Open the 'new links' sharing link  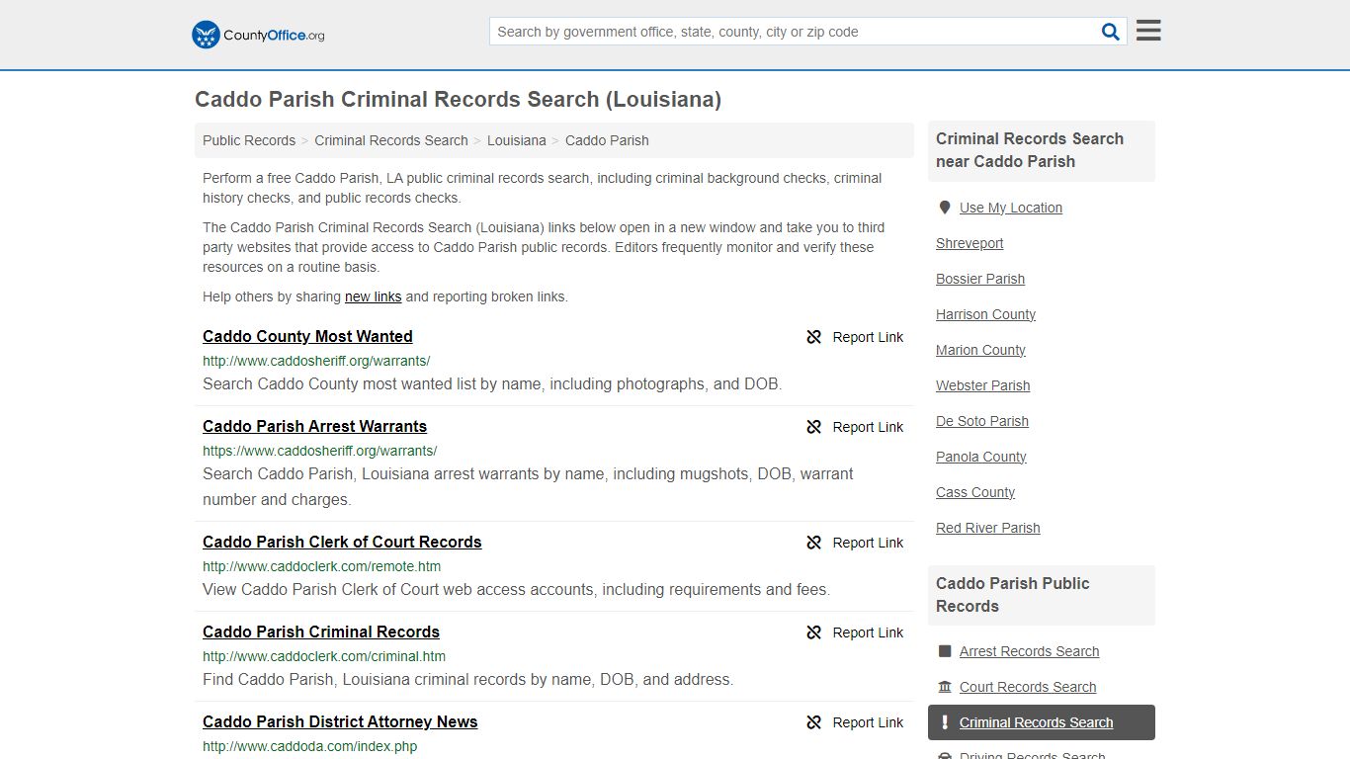pyautogui.click(x=374, y=296)
